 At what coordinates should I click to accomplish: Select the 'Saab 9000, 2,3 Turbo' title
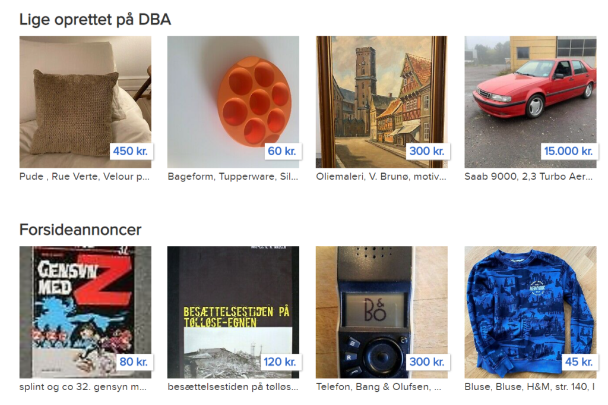[528, 177]
